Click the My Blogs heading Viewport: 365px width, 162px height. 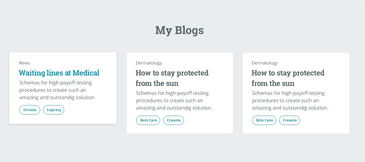click(179, 30)
